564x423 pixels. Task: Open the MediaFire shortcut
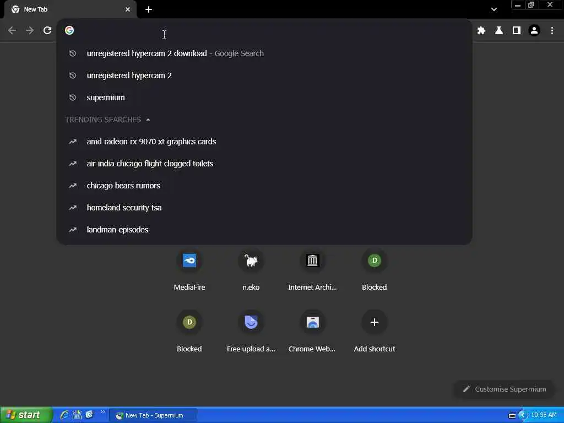(189, 270)
